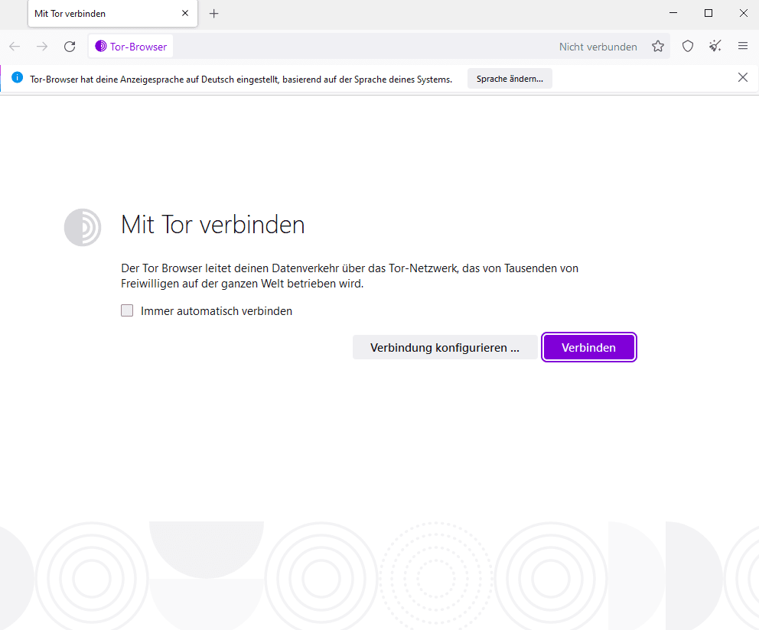Click the grey Tor logo beside heading
This screenshot has width=759, height=630.
[x=83, y=227]
